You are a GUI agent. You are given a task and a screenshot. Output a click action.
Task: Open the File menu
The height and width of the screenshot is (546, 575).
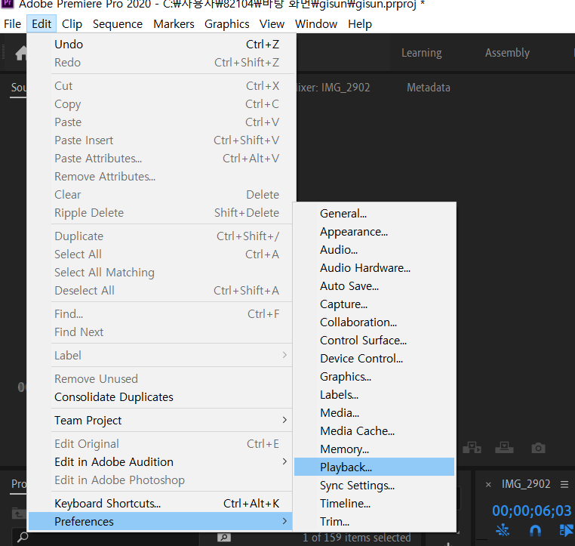(13, 24)
